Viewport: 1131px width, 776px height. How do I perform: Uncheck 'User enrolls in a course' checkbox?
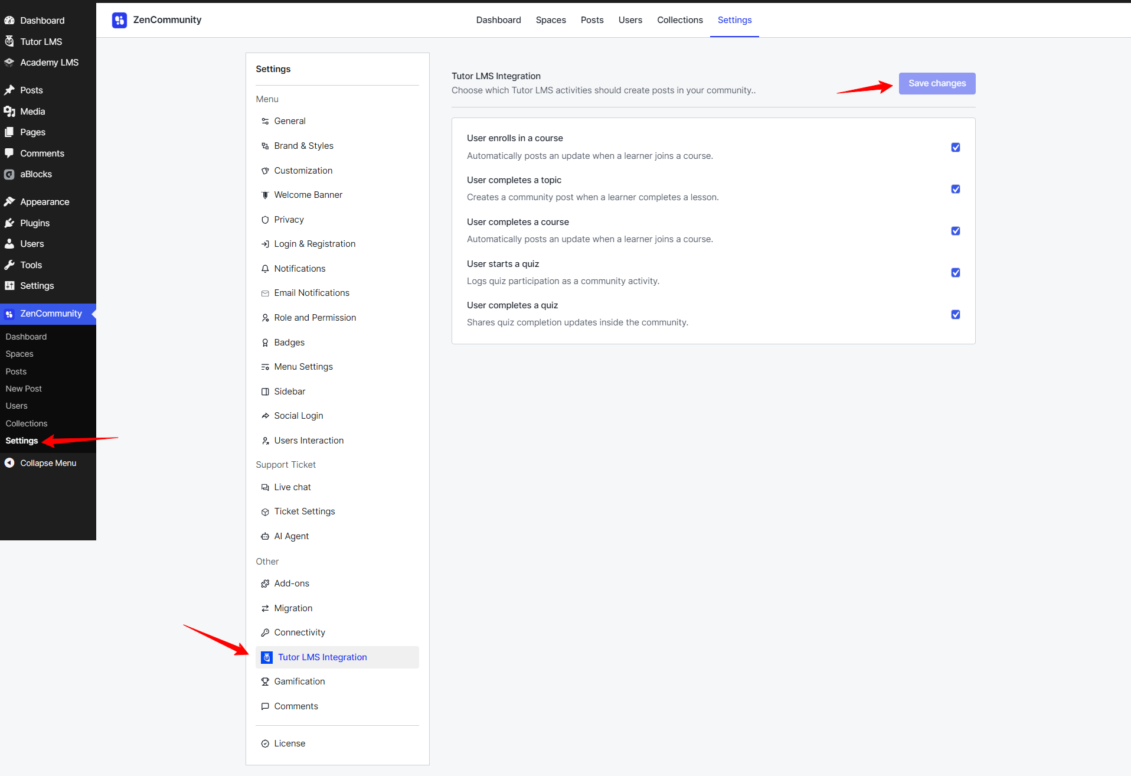coord(956,147)
